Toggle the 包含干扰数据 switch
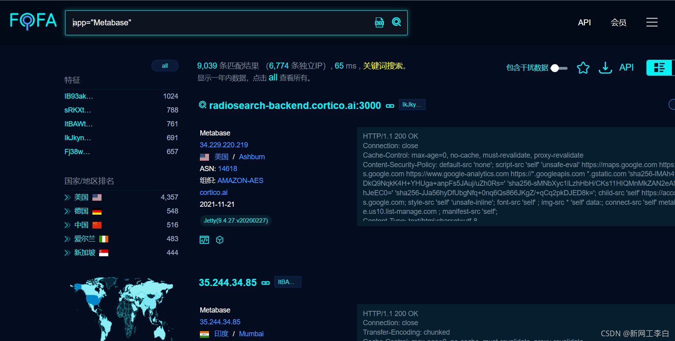Viewport: 675px width, 341px height. pyautogui.click(x=559, y=68)
